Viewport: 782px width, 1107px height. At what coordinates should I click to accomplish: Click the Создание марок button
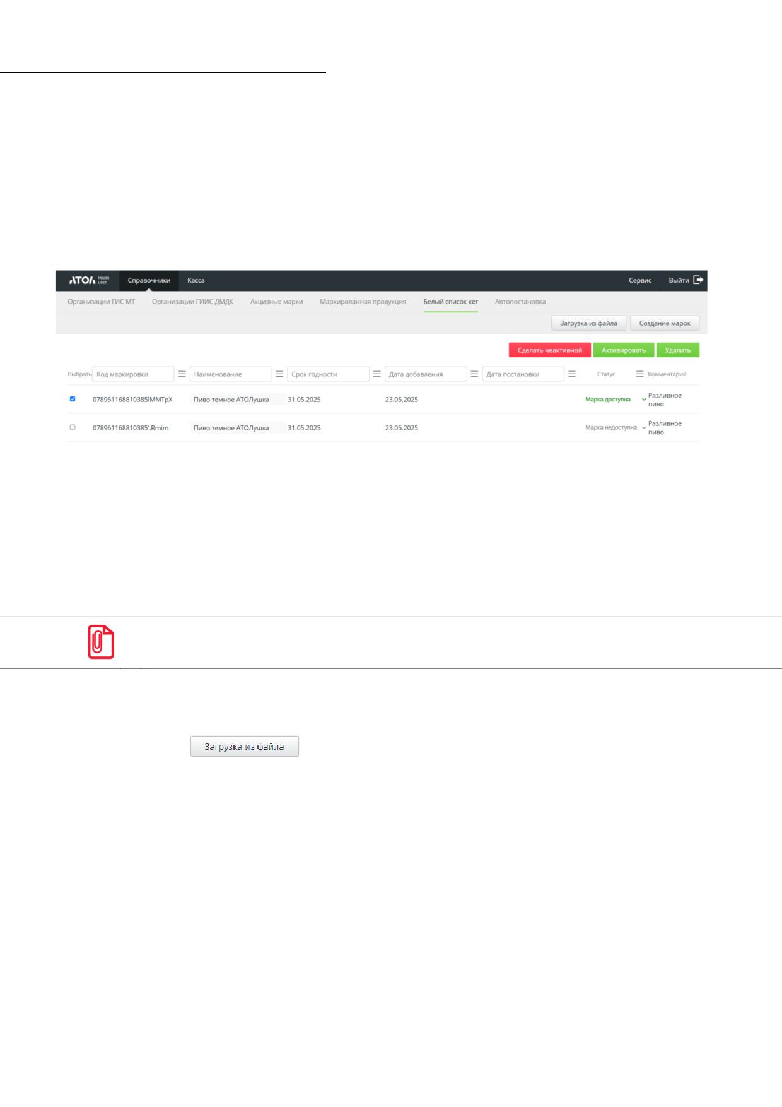click(665, 323)
